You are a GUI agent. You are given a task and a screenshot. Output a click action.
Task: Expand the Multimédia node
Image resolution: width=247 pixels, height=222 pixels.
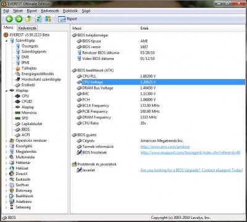[x=6, y=157]
